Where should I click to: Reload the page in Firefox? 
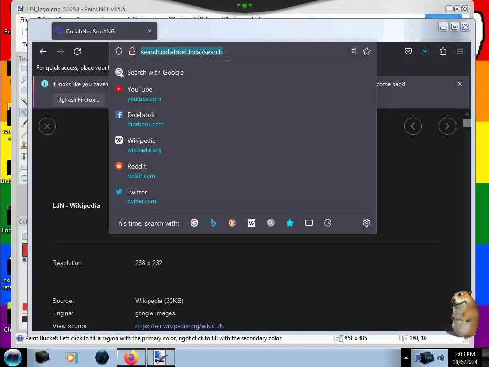[77, 52]
